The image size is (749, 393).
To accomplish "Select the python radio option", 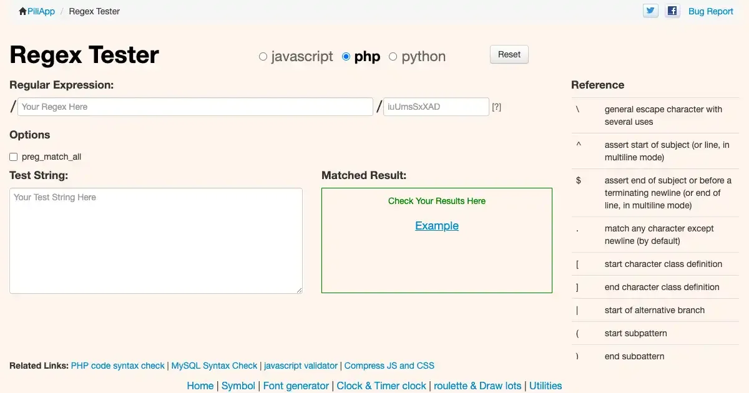I will pyautogui.click(x=393, y=57).
